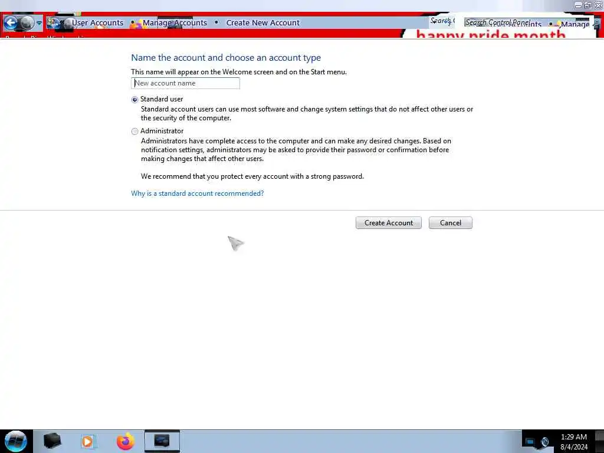
Task: Open the clock showing 1:29 AM
Action: [573, 441]
